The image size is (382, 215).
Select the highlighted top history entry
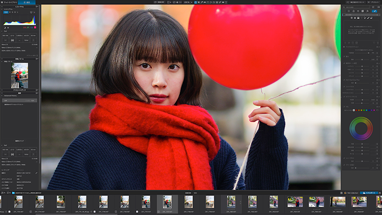click(20, 100)
